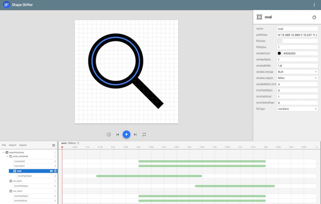Screen dimensions: 321x204
Task: Fast forward animation to the end
Action: coord(135,134)
